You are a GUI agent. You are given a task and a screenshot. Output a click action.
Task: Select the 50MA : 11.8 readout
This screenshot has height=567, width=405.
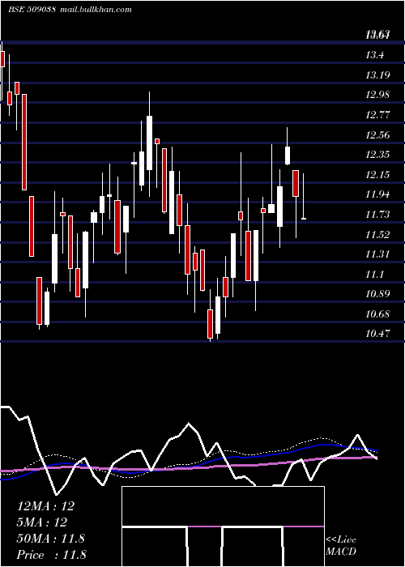click(50, 539)
